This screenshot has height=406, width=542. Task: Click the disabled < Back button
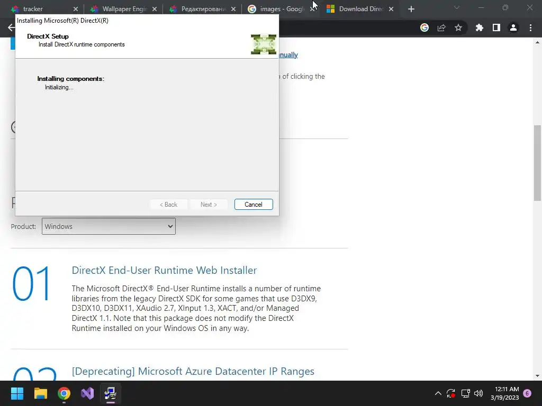(x=168, y=205)
